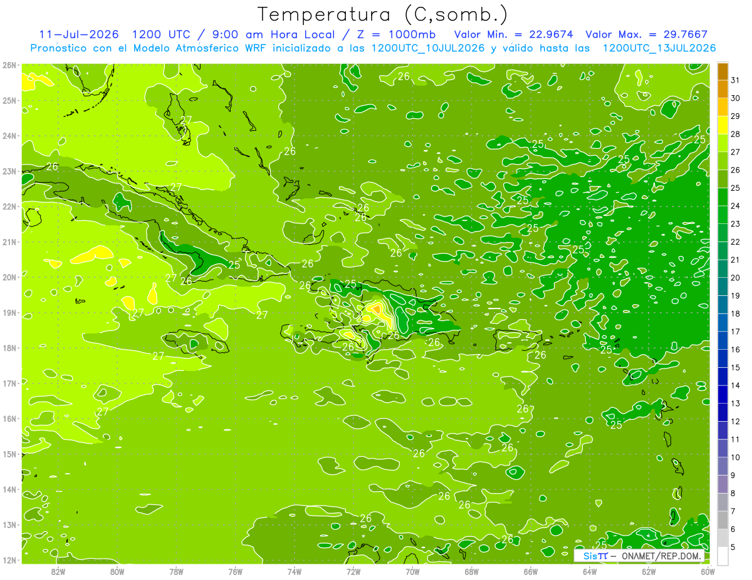Click the '12N' latitude axis label
Viewport: 752px width, 580px height.
(9, 560)
